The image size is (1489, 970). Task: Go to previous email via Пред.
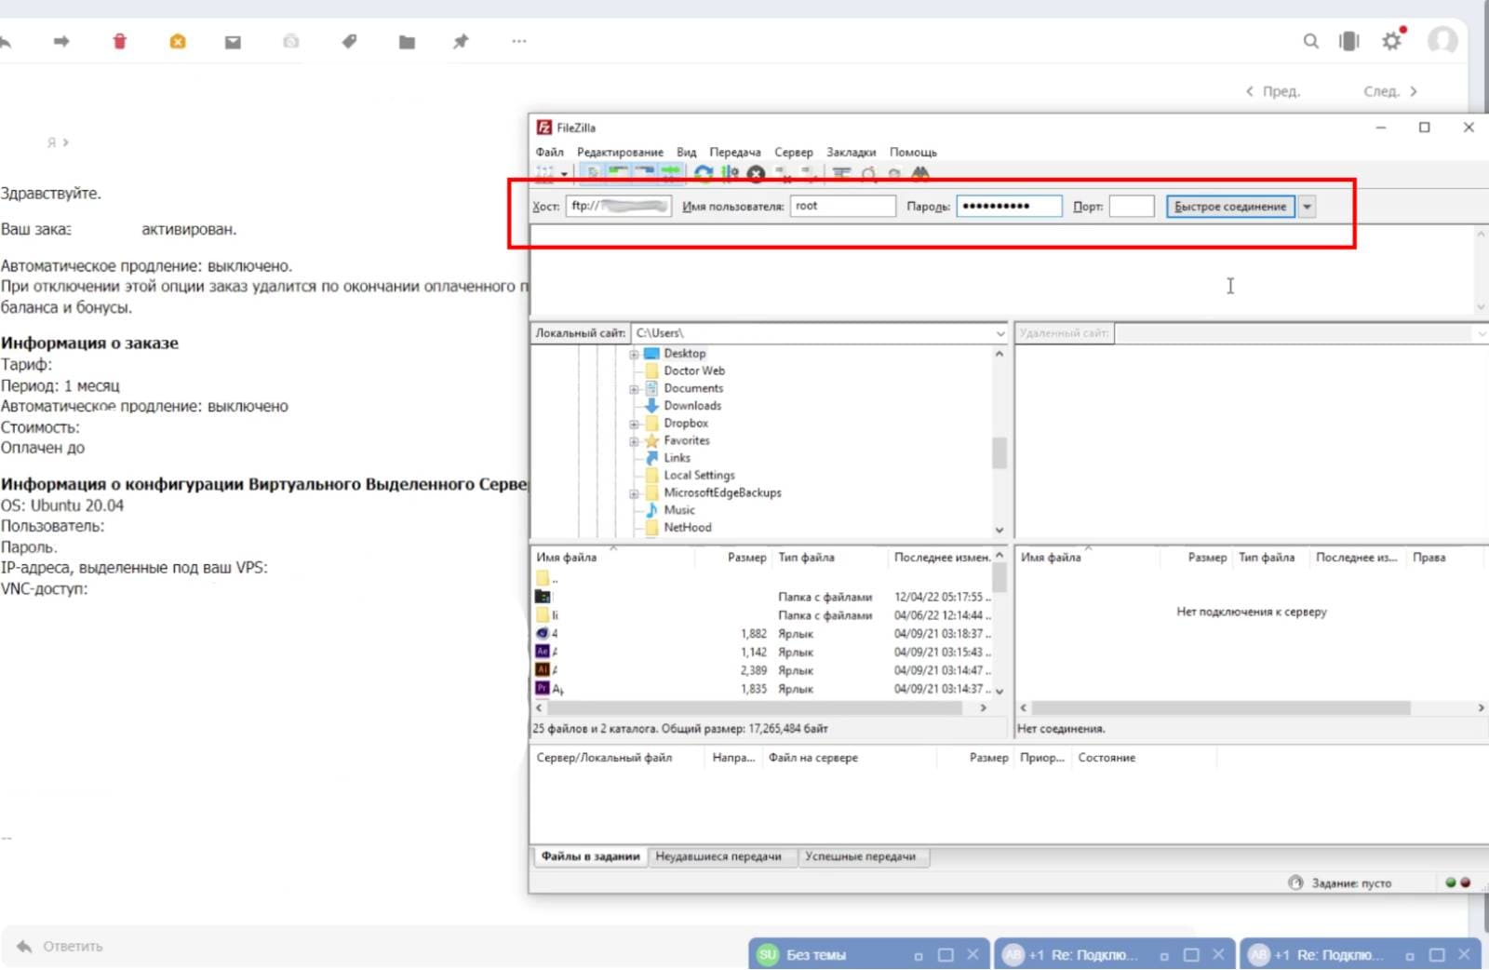coord(1273,91)
